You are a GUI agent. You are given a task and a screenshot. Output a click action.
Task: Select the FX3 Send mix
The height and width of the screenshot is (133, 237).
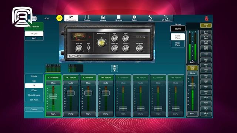pos(206,43)
